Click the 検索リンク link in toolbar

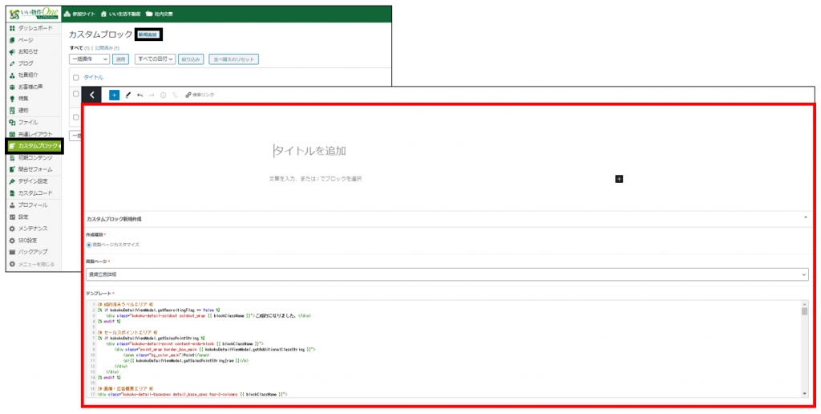(200, 95)
